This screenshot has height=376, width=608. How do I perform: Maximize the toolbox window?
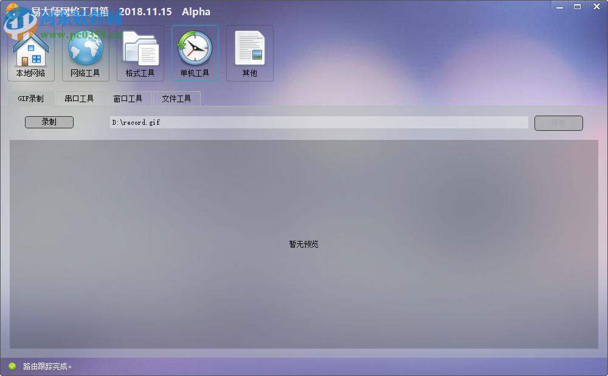[x=576, y=6]
